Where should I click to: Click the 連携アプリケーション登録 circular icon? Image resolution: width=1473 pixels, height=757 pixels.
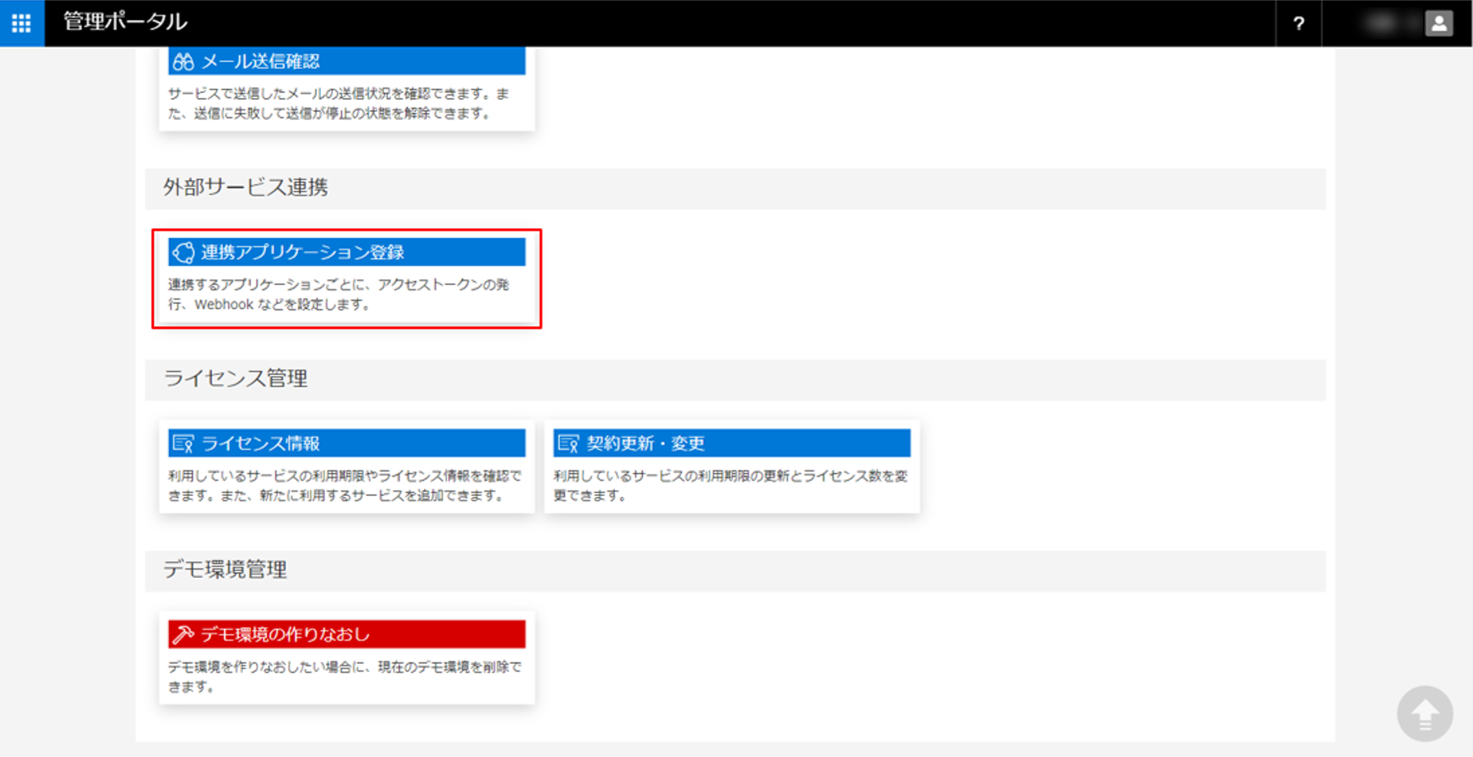[184, 252]
